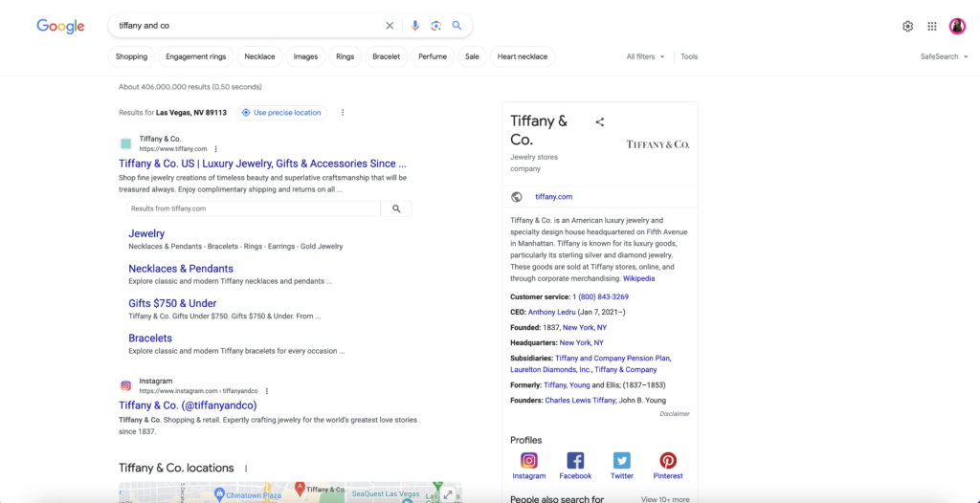Click the share icon in Tiffany & Co. panel
Viewport: 980px width, 503px height.
(x=599, y=121)
